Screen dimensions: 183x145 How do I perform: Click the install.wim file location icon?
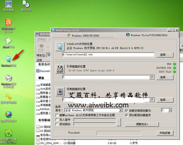60,46
